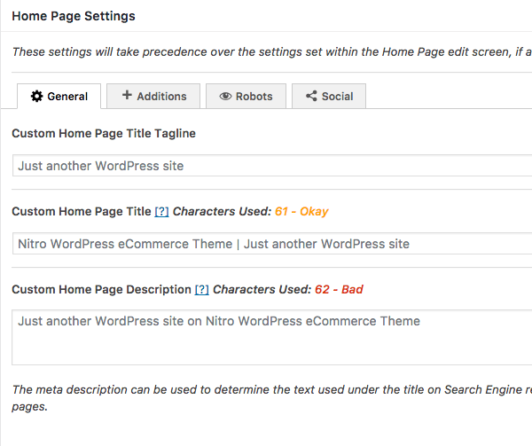Open the Additions tab
Screen dimensions: 532x446
[153, 97]
